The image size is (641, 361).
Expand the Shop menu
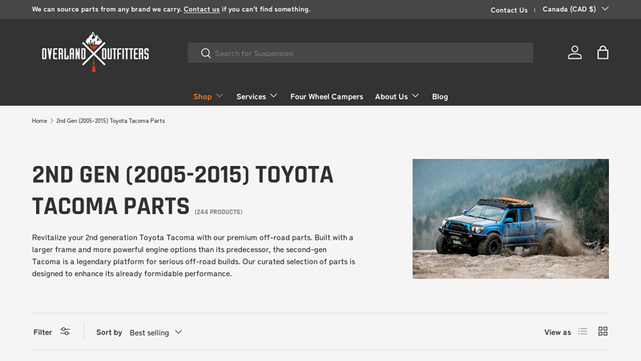coord(208,96)
